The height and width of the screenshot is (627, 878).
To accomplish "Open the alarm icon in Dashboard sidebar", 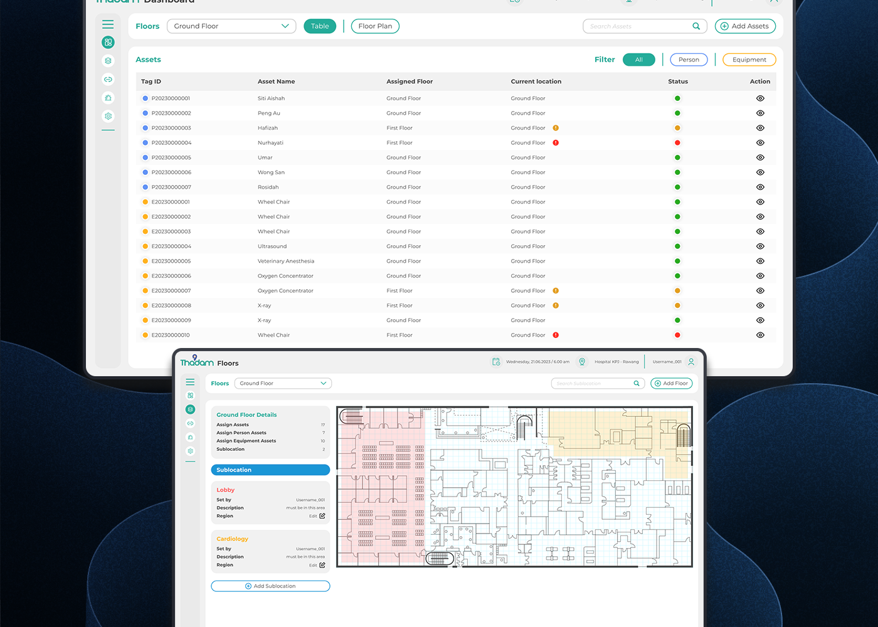I will tap(108, 98).
